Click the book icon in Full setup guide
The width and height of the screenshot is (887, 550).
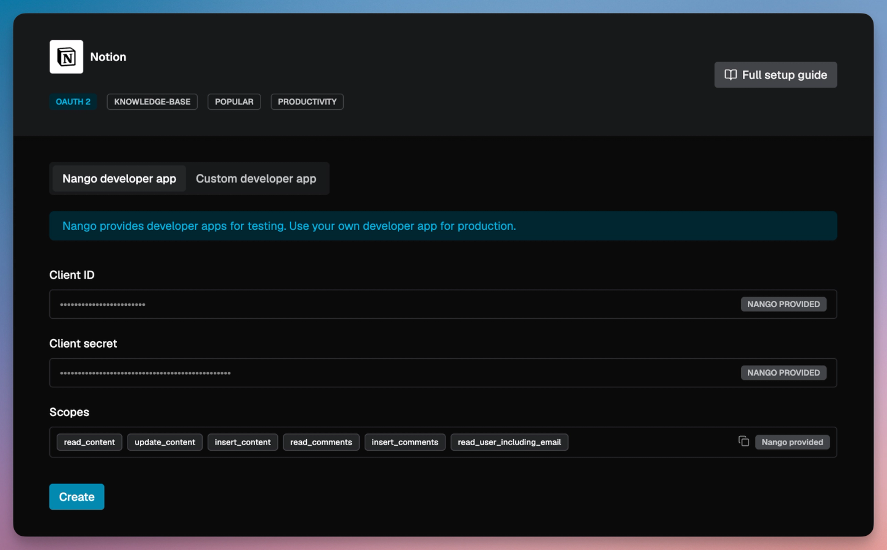coord(731,75)
